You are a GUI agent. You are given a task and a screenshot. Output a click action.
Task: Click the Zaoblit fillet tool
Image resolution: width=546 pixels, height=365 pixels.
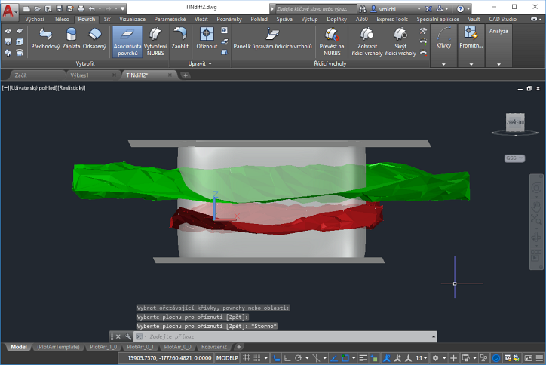179,38
